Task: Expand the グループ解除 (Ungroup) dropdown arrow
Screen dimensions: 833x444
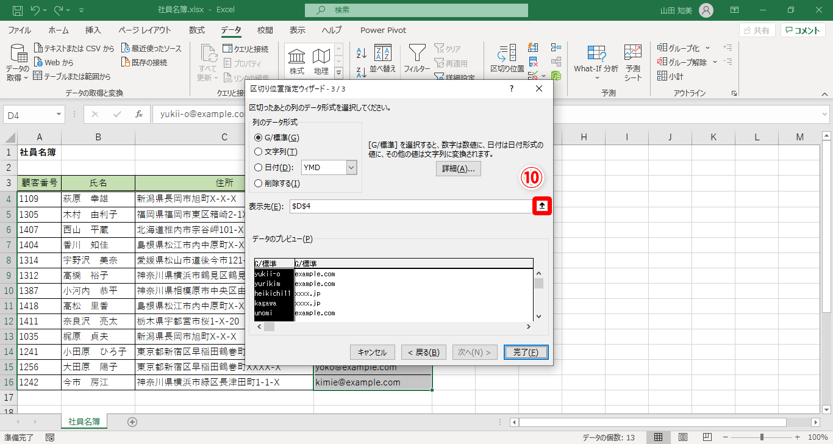Action: 715,62
